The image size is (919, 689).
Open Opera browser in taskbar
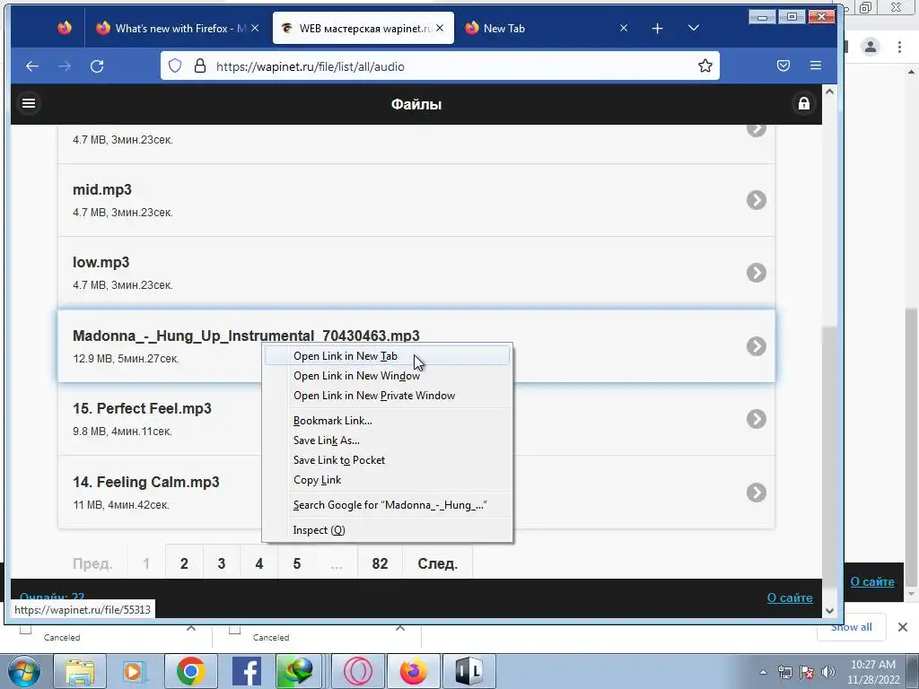point(358,671)
